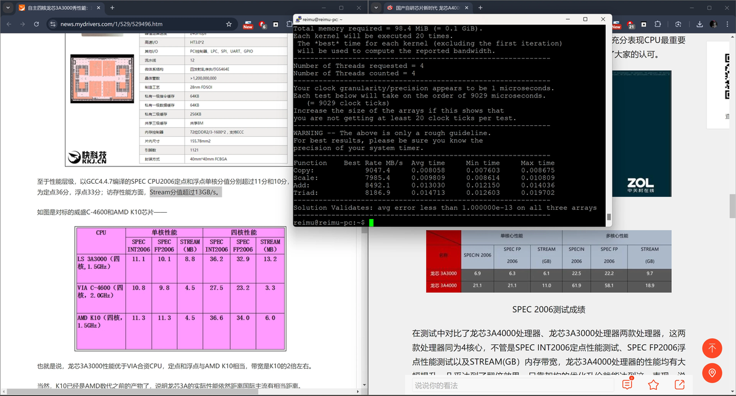The height and width of the screenshot is (396, 736).
Task: Click the orange location pin button
Action: (711, 373)
